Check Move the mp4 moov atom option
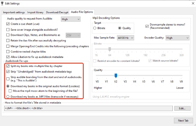 pyautogui.click(x=10, y=91)
